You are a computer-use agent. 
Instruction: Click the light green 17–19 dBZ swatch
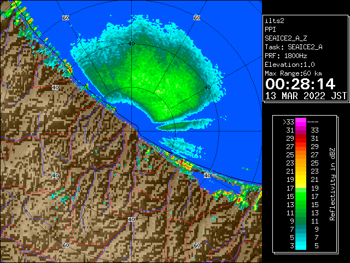300,188
